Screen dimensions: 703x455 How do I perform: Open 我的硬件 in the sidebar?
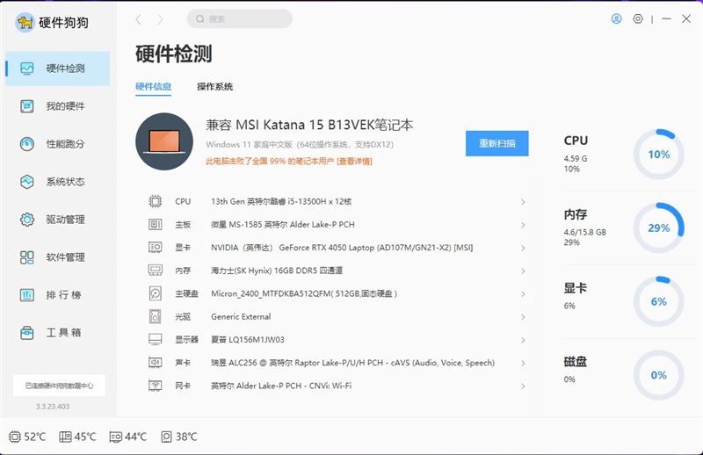(57, 106)
